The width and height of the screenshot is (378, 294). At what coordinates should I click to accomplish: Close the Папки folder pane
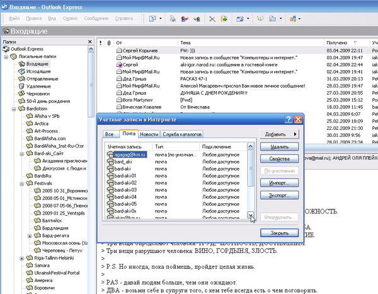(90, 42)
